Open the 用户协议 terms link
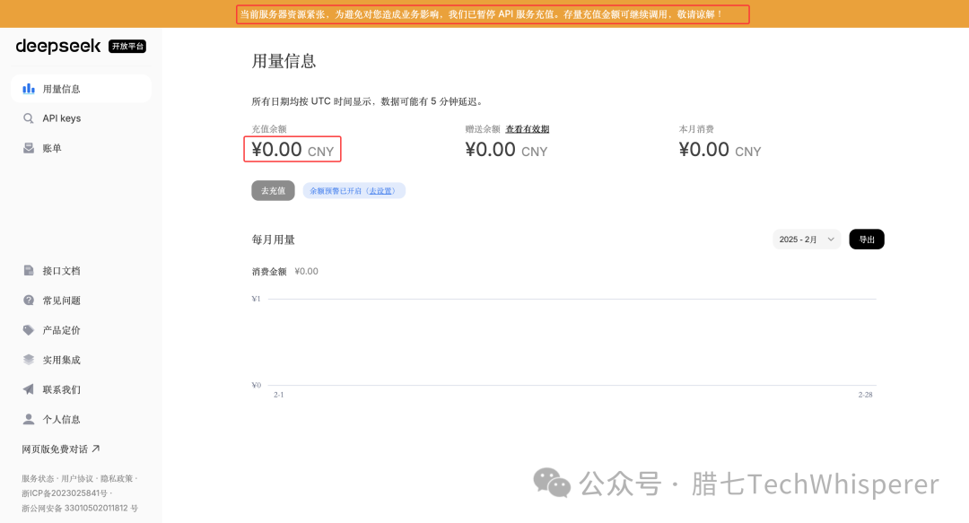Screen dimensions: 969x523 pyautogui.click(x=78, y=478)
